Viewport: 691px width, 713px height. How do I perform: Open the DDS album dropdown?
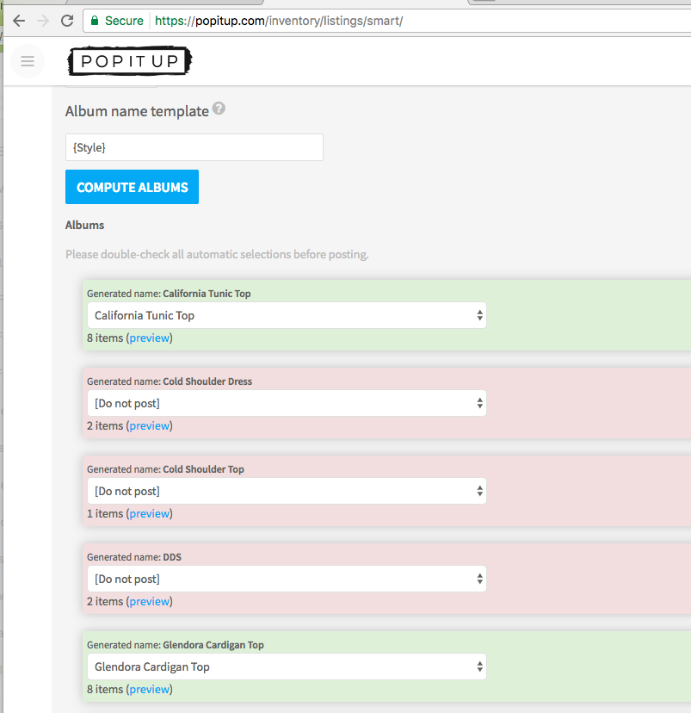287,579
